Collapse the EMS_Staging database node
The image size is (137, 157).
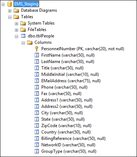click(3, 4)
